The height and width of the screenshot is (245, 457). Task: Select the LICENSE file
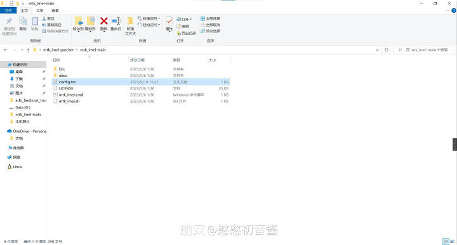coord(141,88)
